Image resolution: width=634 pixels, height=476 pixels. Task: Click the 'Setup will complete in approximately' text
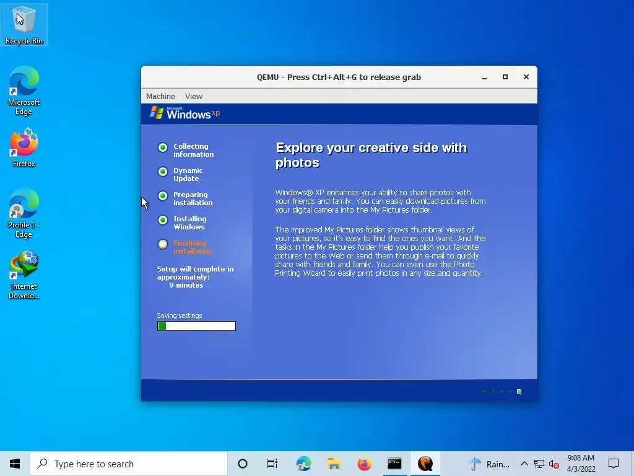click(195, 273)
